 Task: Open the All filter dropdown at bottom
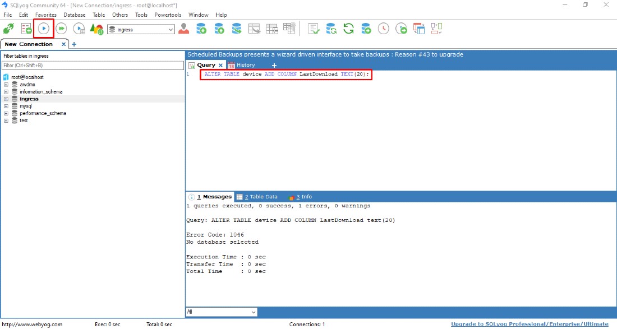221,312
